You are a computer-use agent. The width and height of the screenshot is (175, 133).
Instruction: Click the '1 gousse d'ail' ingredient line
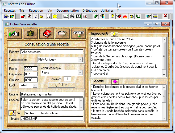click(100, 74)
